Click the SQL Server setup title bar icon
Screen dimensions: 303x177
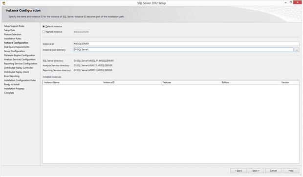click(4, 3)
